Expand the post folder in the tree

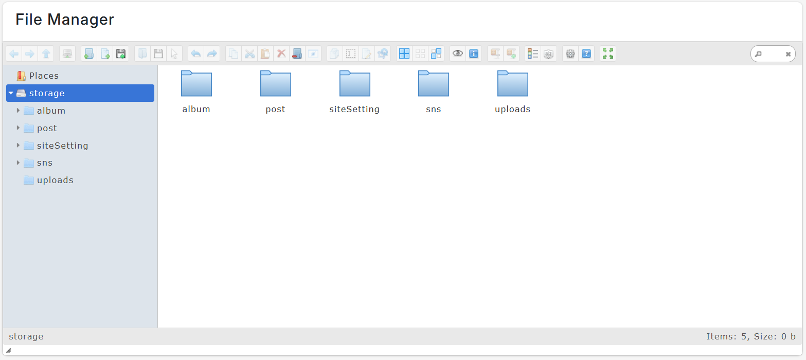point(19,128)
